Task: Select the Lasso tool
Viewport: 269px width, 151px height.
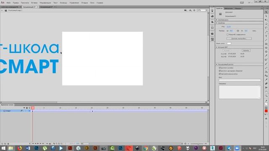Action: (x=266, y=28)
